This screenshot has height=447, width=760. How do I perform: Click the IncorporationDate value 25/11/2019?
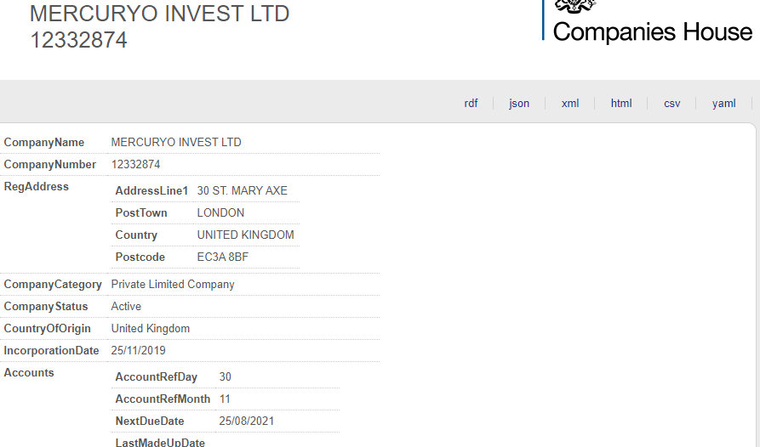pos(138,351)
